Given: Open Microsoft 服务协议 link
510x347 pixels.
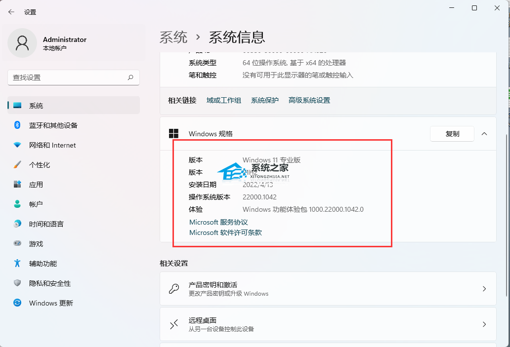Looking at the screenshot, I should click(x=218, y=223).
